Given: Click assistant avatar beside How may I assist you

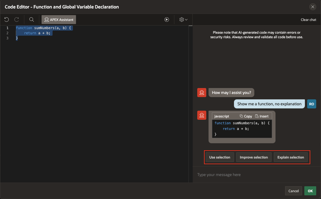Looking at the screenshot, I should coord(202,93).
